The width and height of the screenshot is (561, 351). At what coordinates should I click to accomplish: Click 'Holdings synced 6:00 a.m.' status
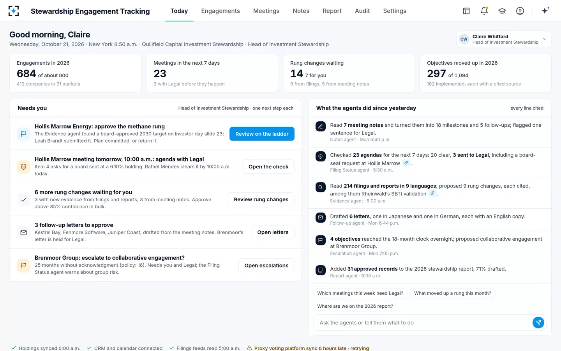(x=46, y=348)
